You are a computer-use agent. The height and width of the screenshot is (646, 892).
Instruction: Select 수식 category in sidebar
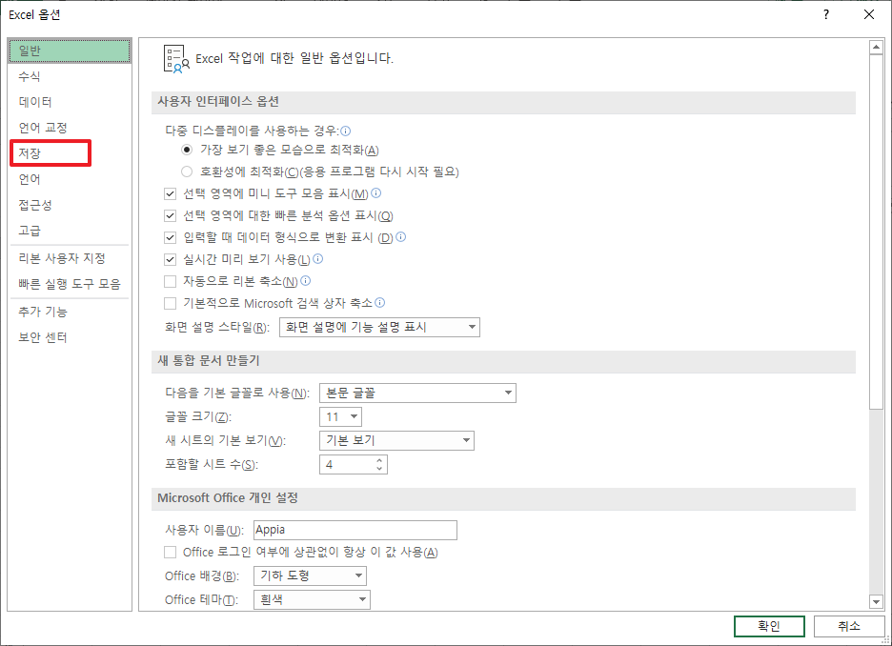[x=70, y=77]
